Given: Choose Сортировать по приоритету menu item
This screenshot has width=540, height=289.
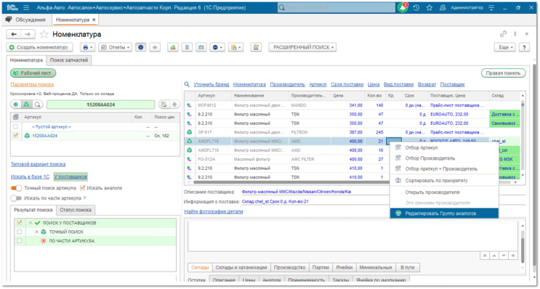Looking at the screenshot, I should (444, 180).
